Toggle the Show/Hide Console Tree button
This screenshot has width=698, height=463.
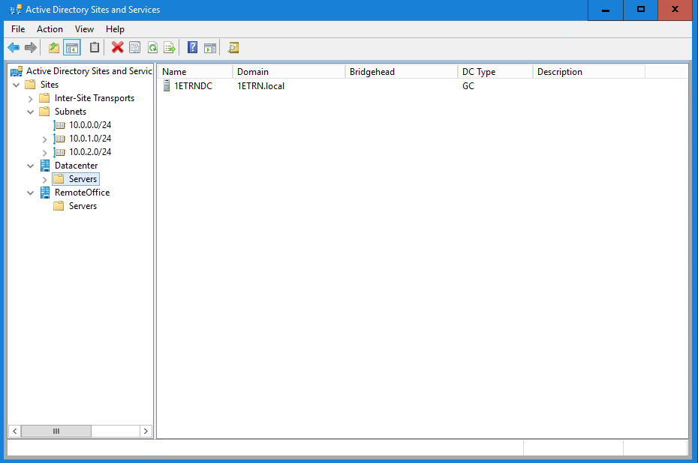72,48
